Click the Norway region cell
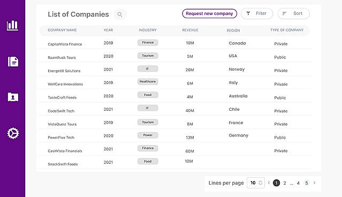The width and height of the screenshot is (342, 197). 237,70
